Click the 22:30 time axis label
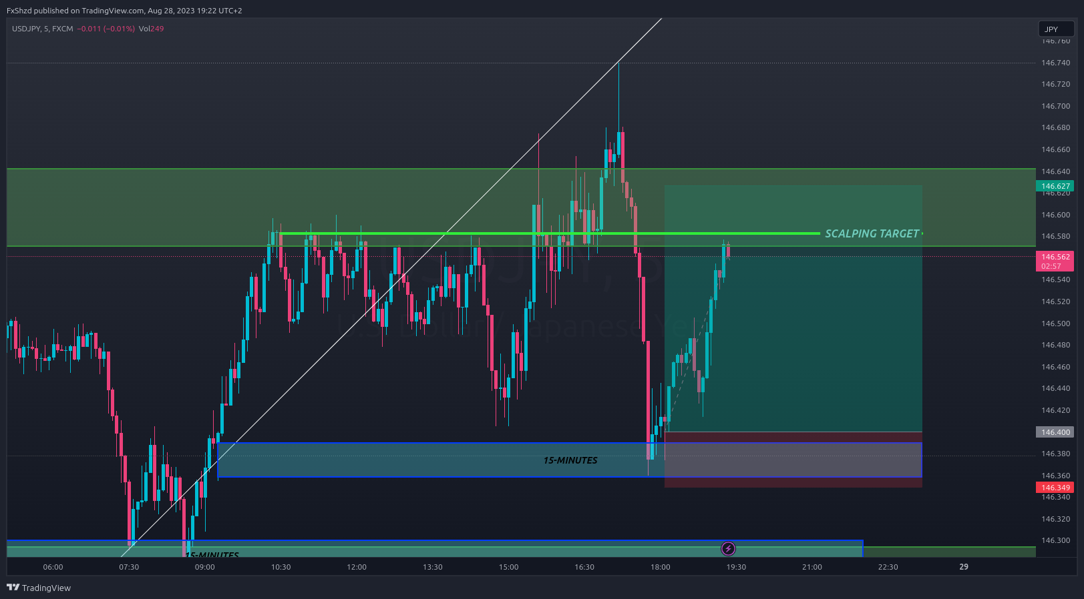 click(888, 567)
